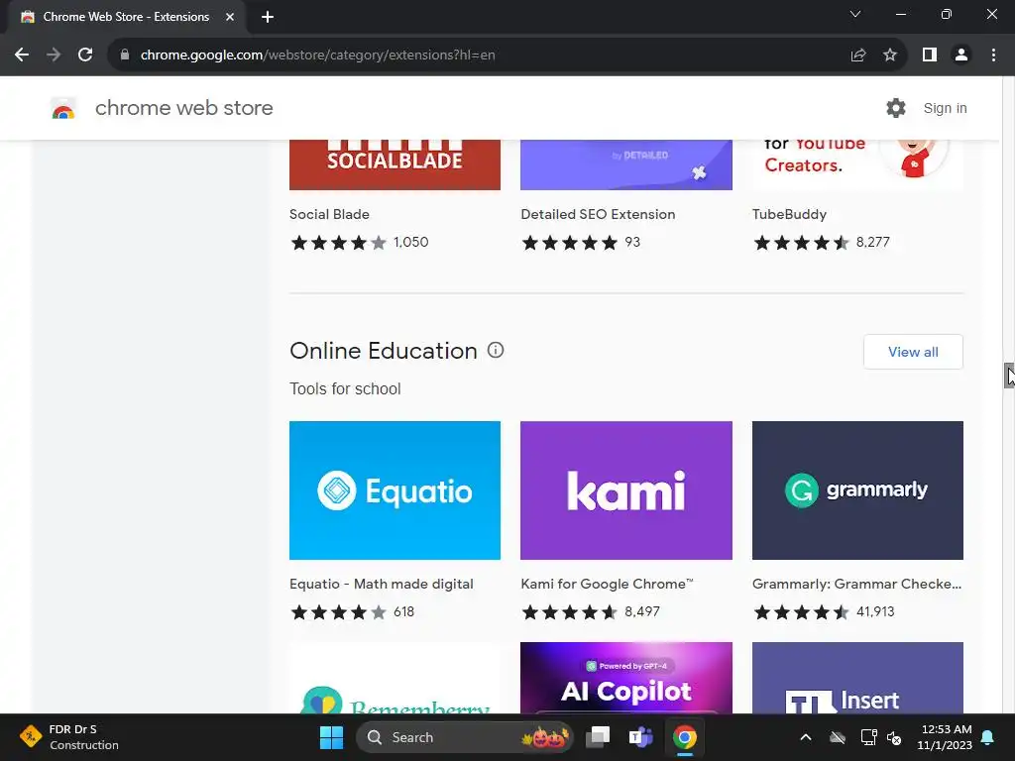Show hidden system tray icons
This screenshot has height=761, width=1015.
806,737
